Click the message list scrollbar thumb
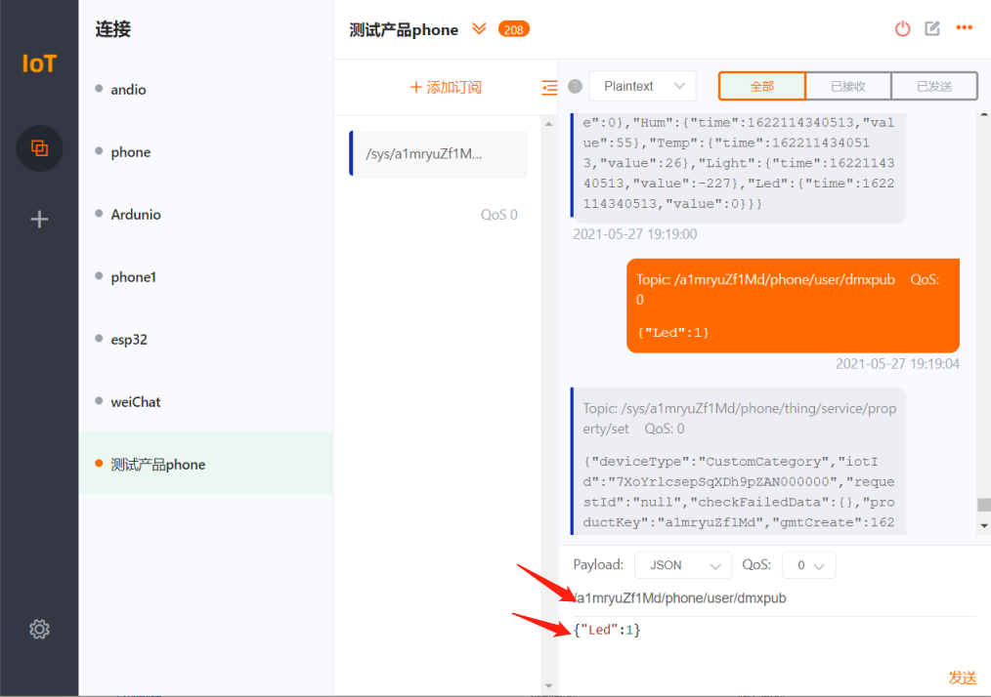Screen dimensions: 991x697 (984, 505)
